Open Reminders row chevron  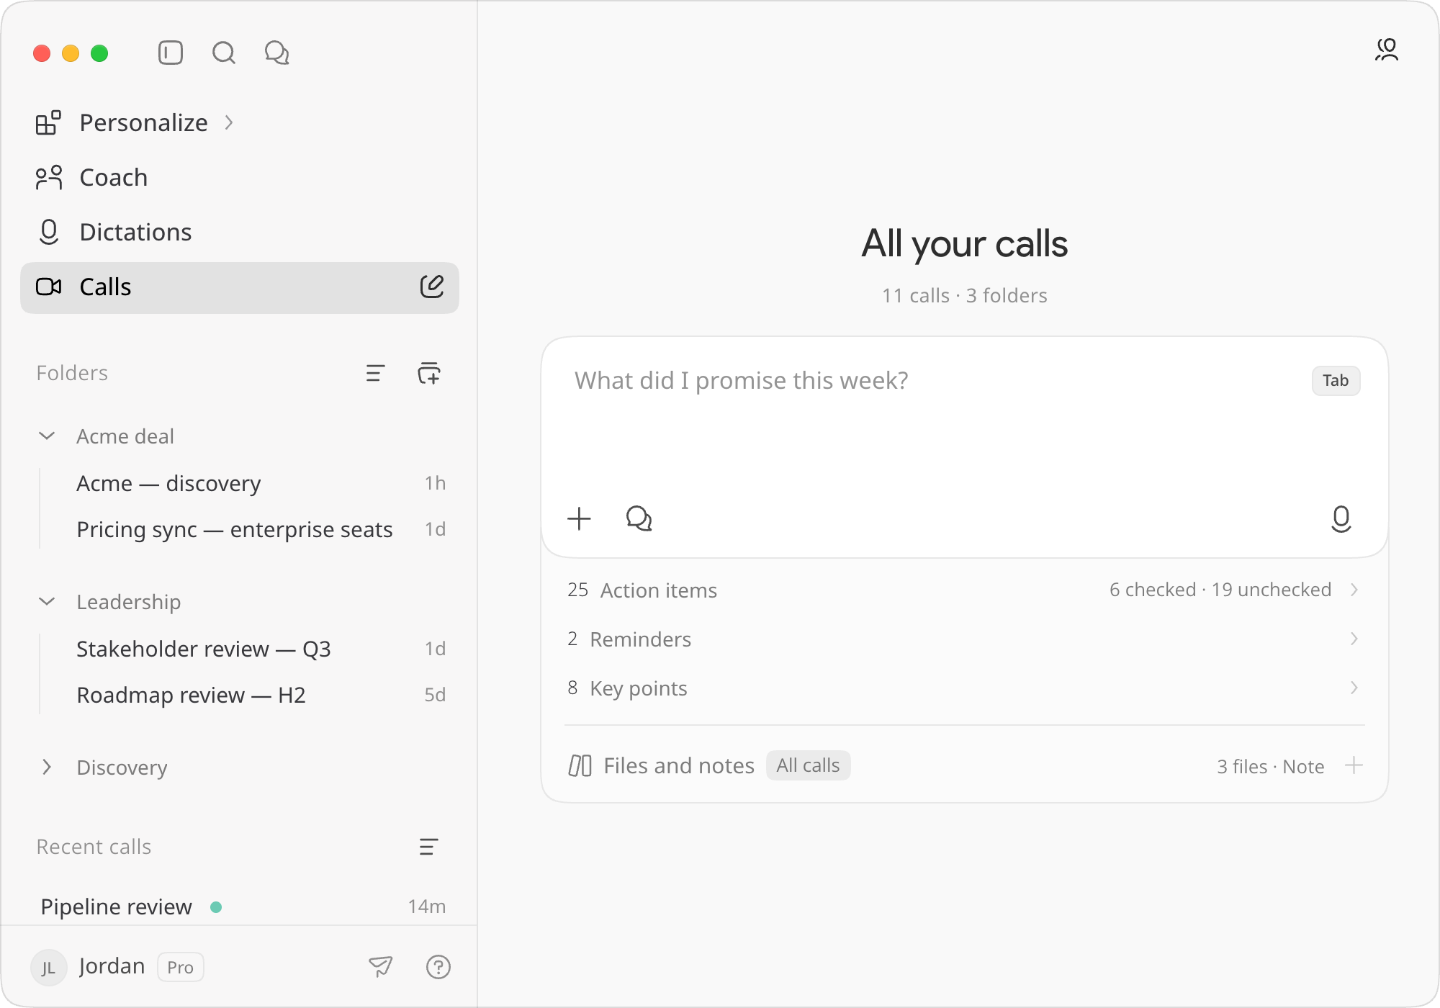coord(1354,639)
